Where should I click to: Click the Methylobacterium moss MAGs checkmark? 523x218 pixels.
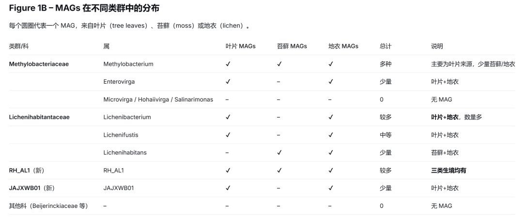pos(279,64)
